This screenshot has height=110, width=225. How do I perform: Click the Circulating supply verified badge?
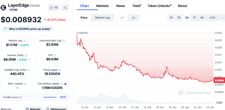[x=65, y=84]
